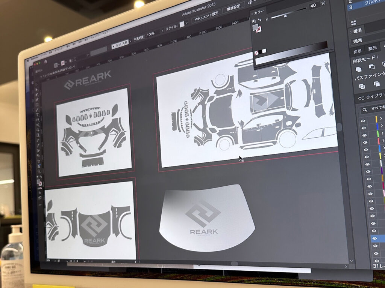
Task: Click the search magnifier in the layers panel
Action: click(364, 110)
